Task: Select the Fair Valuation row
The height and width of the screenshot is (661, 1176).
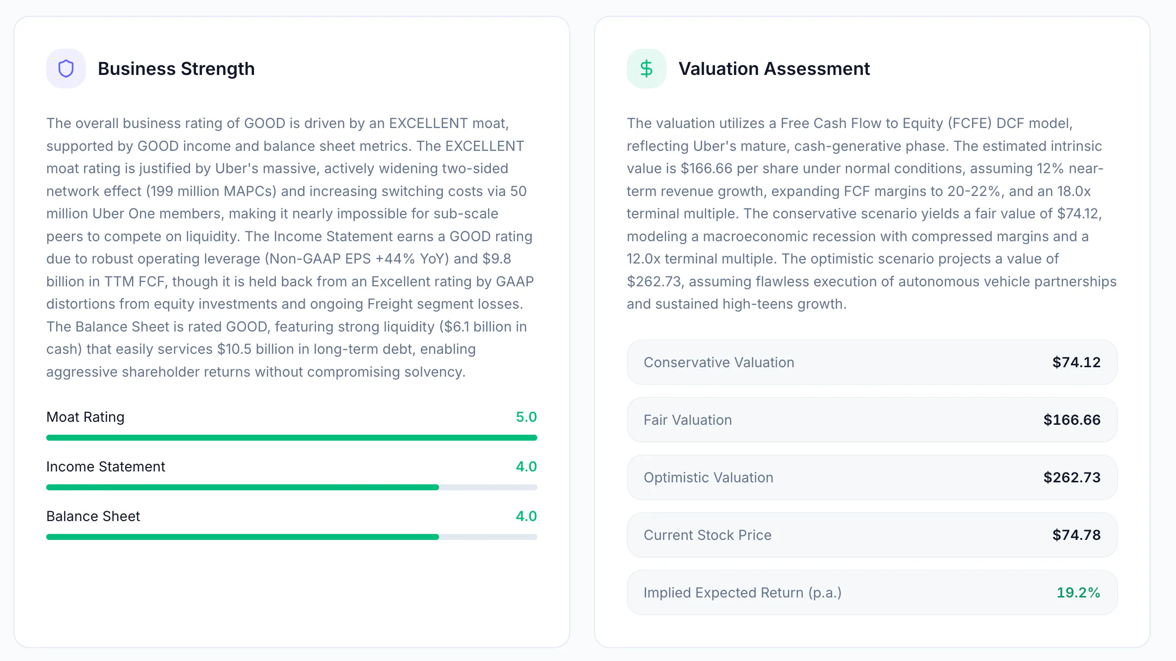Action: (872, 420)
